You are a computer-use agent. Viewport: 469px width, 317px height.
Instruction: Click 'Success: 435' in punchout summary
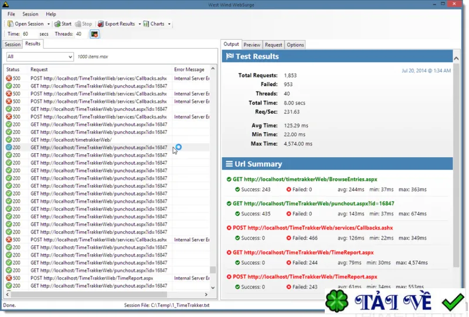(x=256, y=214)
